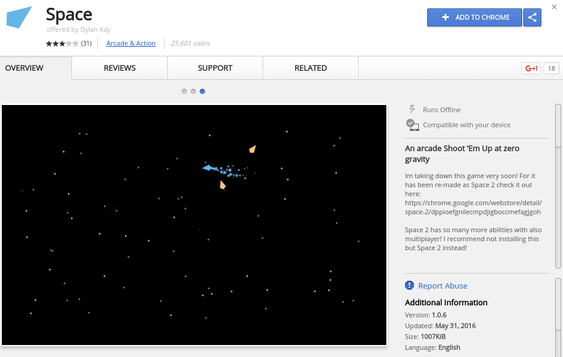Click the Space title heading
Screen dimensions: 563x357
(x=69, y=14)
